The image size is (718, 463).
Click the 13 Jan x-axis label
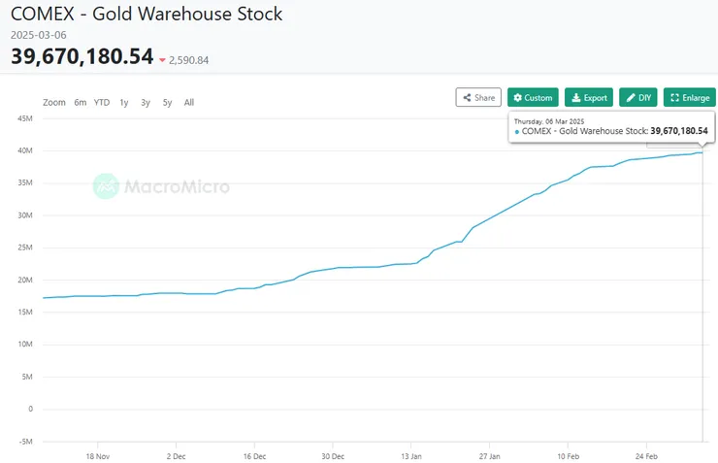[x=411, y=454]
